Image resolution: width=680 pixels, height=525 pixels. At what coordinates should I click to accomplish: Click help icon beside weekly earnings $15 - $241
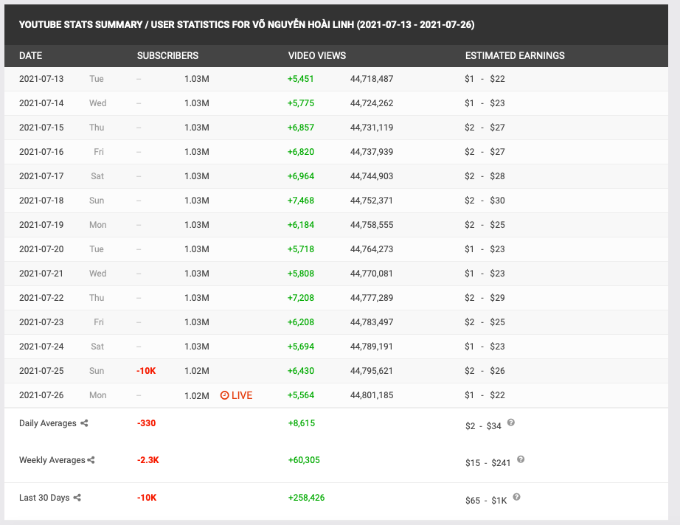[521, 459]
